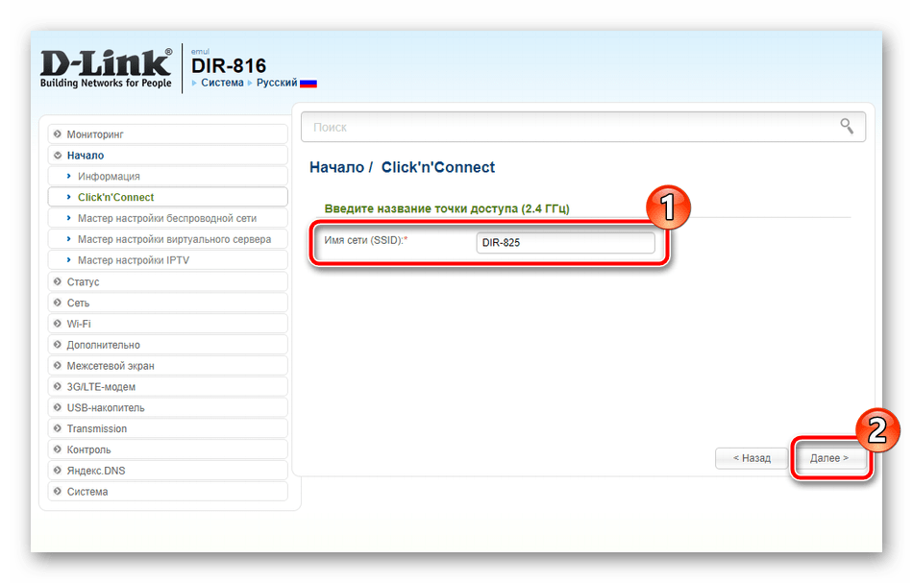Click the Имя сети (SSID) label
Screen dimensions: 913x583
tap(365, 240)
